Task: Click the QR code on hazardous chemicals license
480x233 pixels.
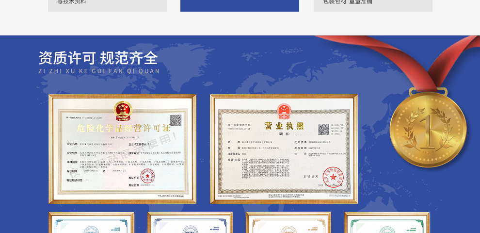Action: point(175,120)
